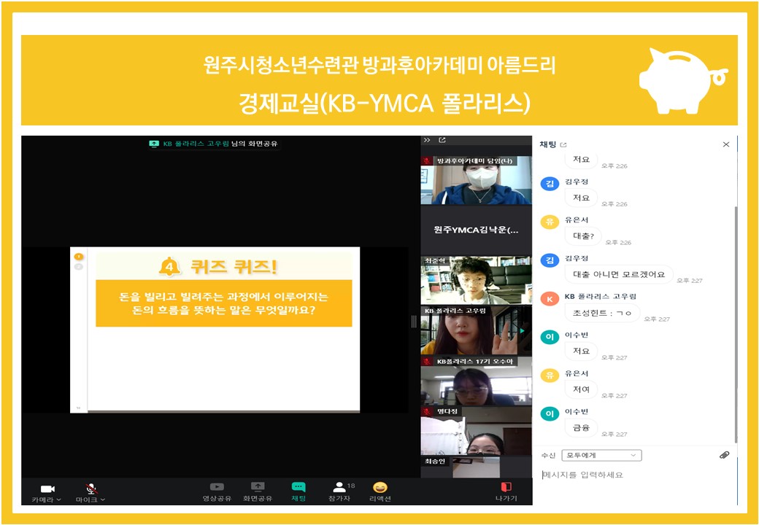The height and width of the screenshot is (525, 759).
Task: Click muted mic icon on 명다정 tile
Action: pyautogui.click(x=427, y=411)
